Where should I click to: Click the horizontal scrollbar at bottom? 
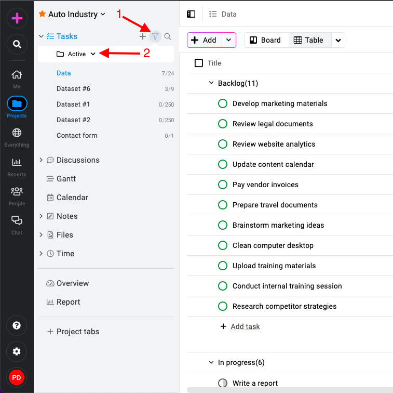pyautogui.click(x=290, y=390)
